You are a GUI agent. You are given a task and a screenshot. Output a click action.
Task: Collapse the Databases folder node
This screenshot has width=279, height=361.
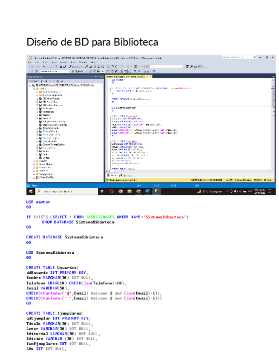coord(33,89)
